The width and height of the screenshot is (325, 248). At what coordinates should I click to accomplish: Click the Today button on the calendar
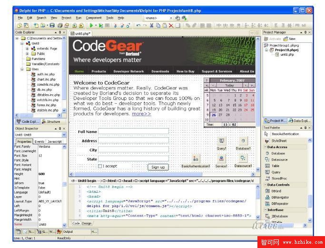(x=229, y=85)
